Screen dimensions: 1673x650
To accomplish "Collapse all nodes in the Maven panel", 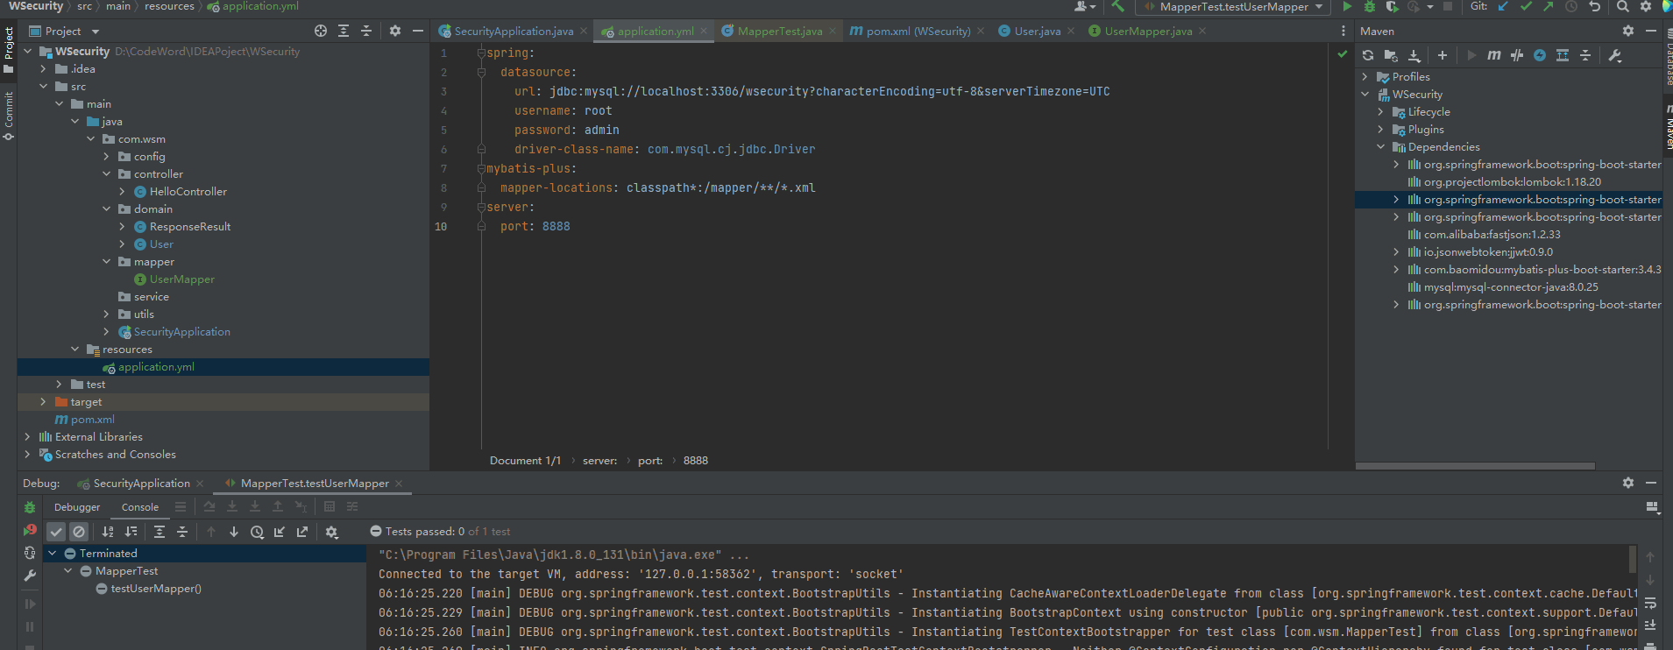I will pyautogui.click(x=1585, y=55).
